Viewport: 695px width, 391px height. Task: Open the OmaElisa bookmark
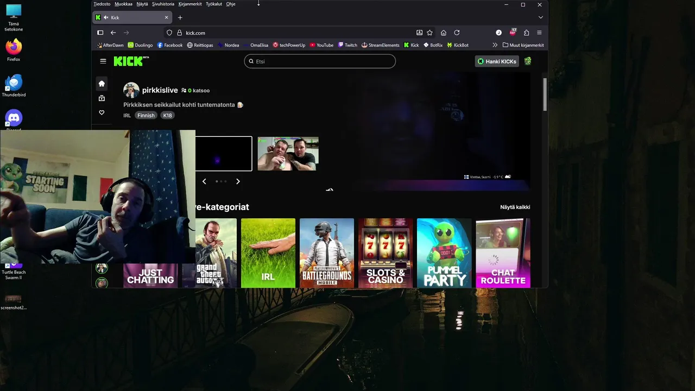(x=256, y=45)
